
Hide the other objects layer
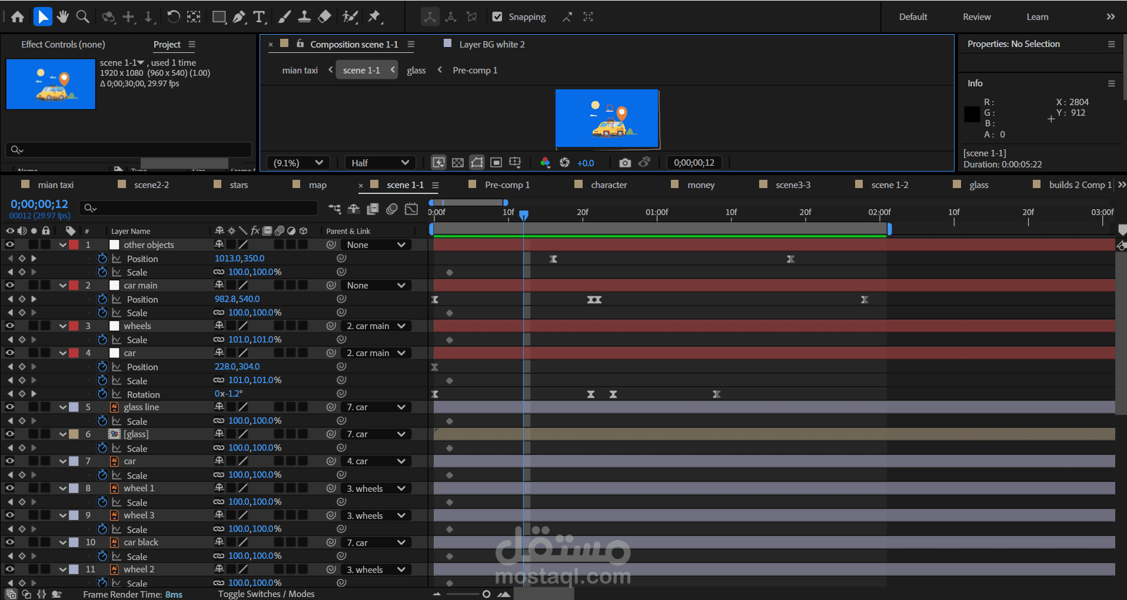(x=9, y=244)
